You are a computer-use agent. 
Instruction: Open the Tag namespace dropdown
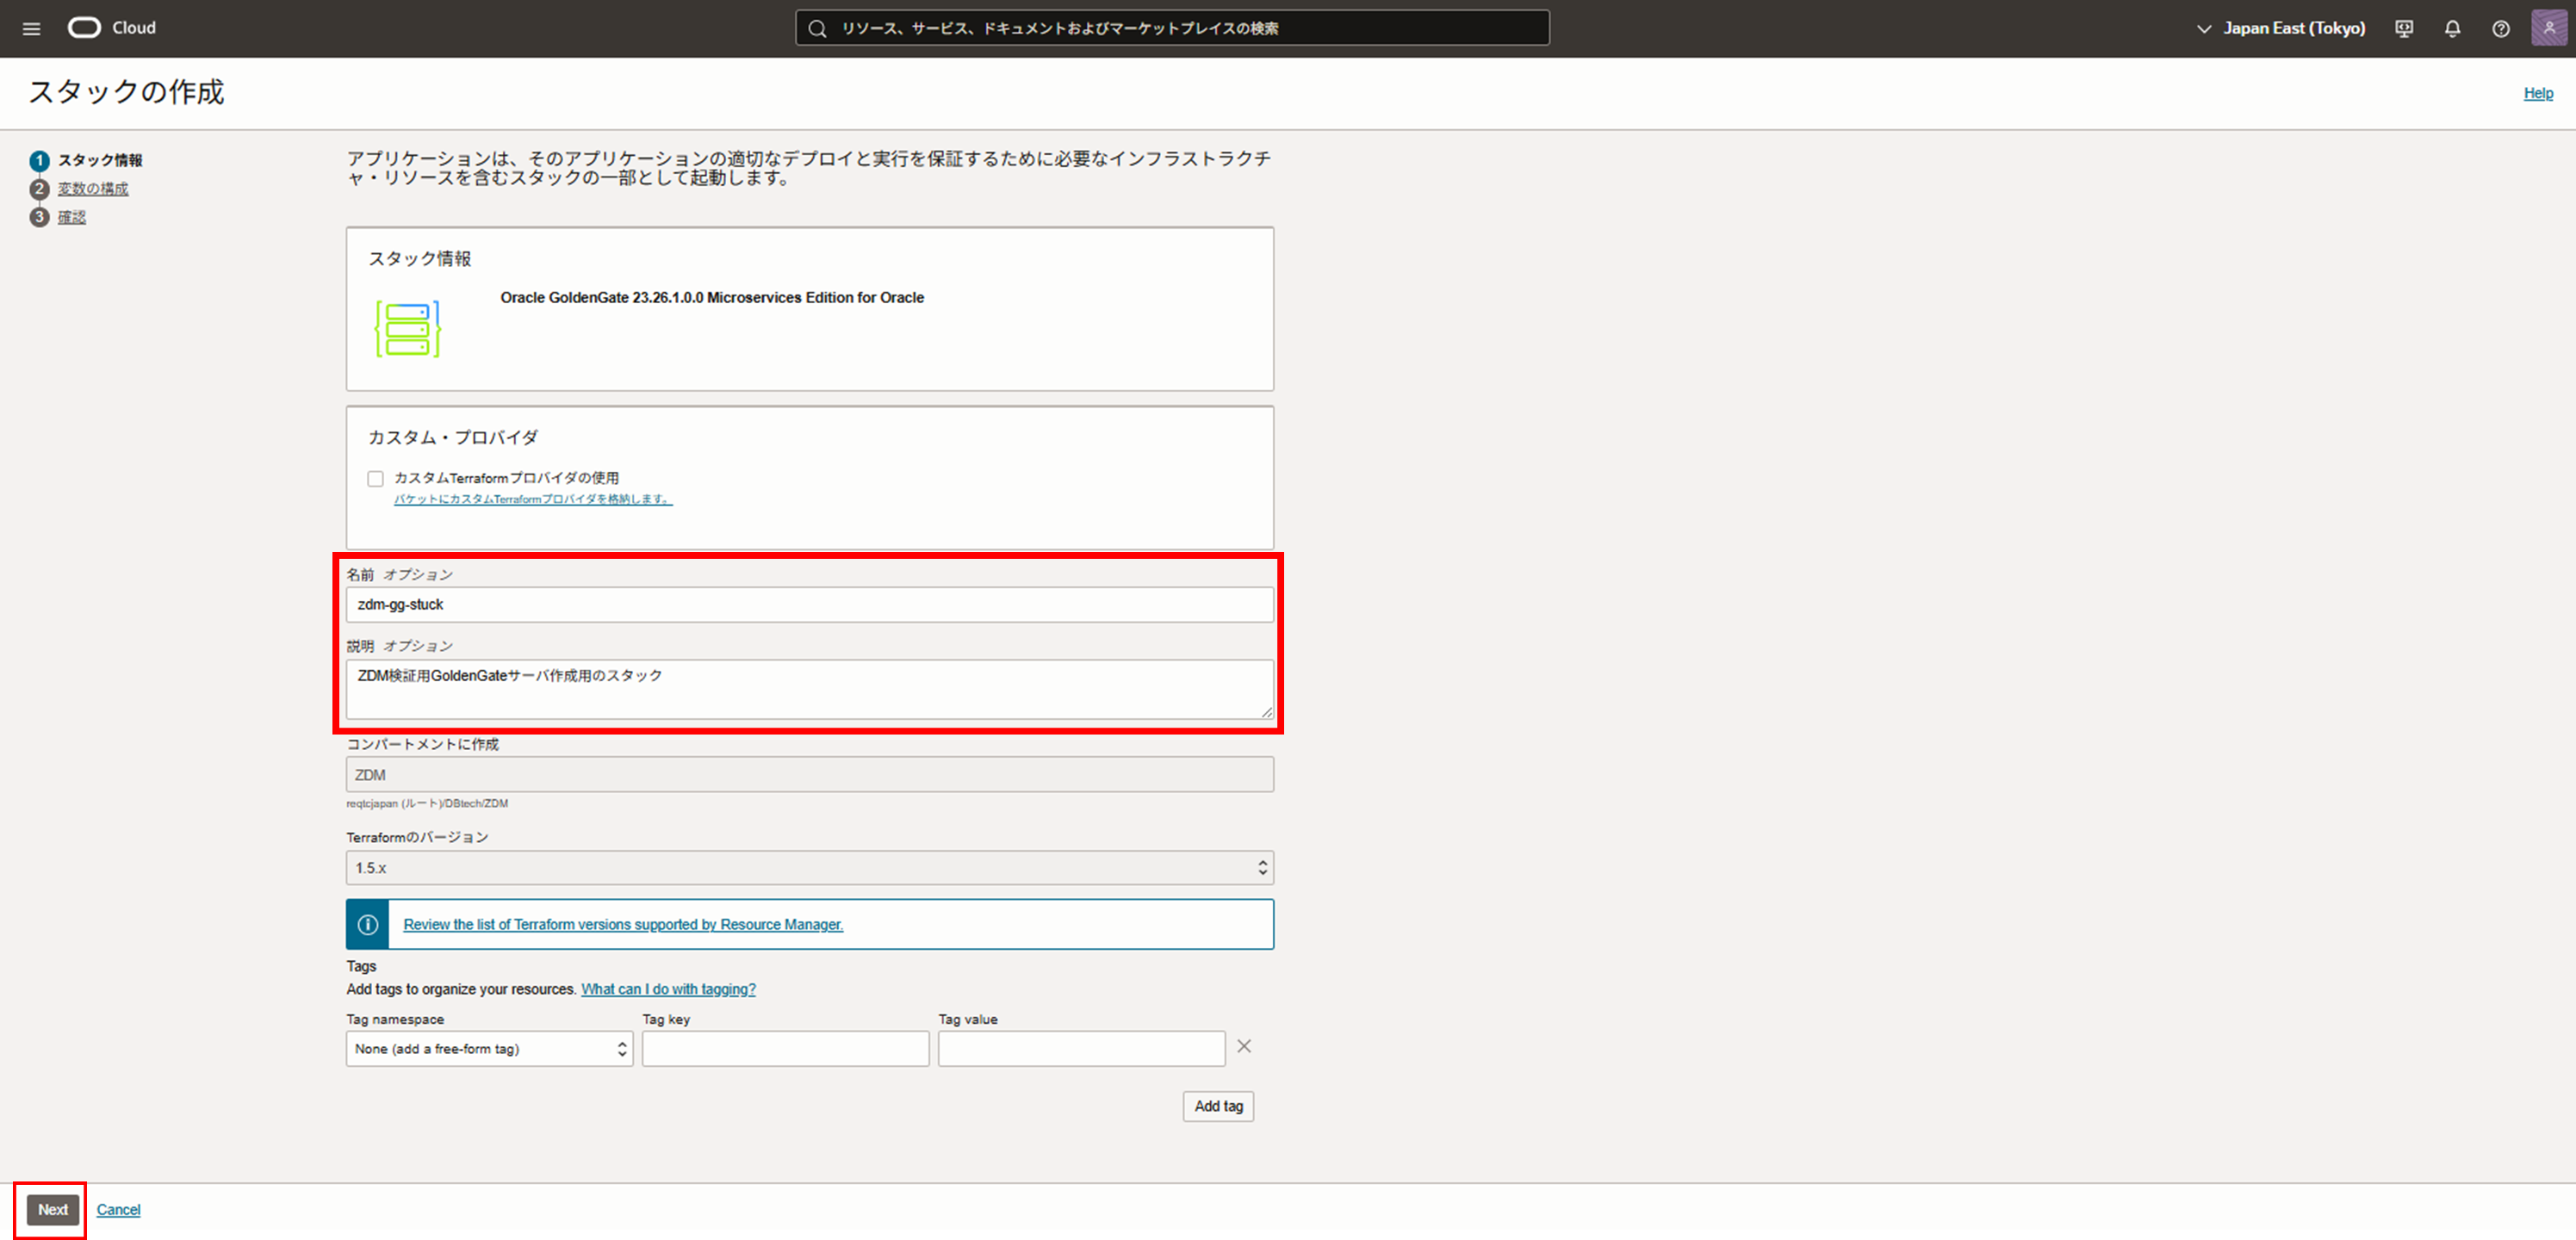click(489, 1049)
